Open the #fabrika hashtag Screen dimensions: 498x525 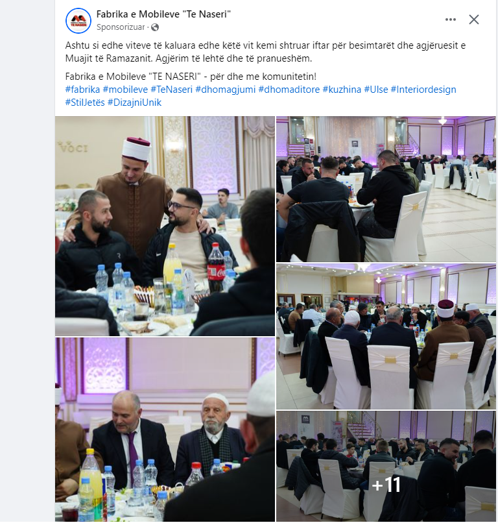[82, 90]
